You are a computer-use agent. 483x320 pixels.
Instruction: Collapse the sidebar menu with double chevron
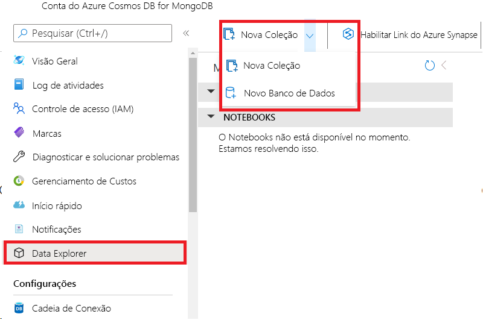point(186,34)
